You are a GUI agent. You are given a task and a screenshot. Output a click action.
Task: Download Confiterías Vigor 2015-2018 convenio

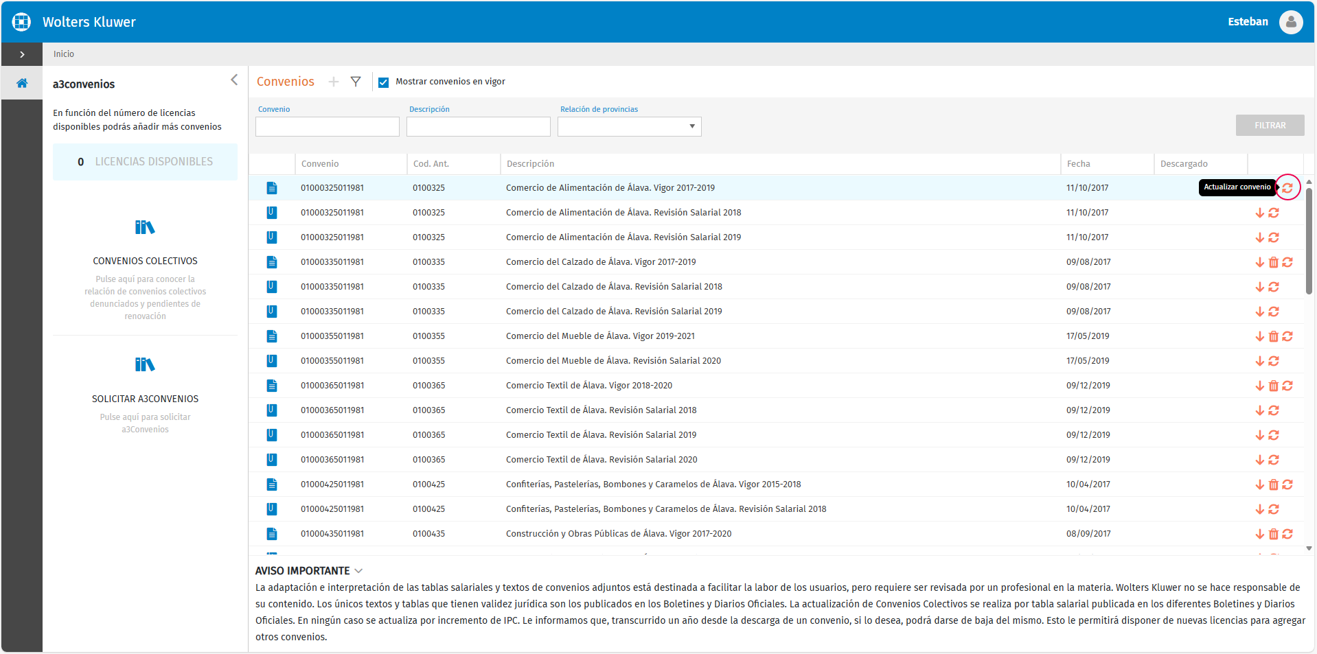[1260, 484]
